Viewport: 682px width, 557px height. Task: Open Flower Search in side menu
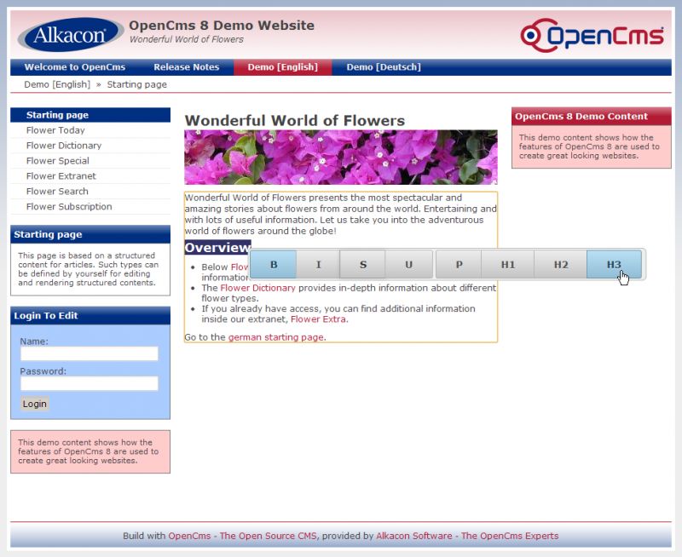pos(90,191)
